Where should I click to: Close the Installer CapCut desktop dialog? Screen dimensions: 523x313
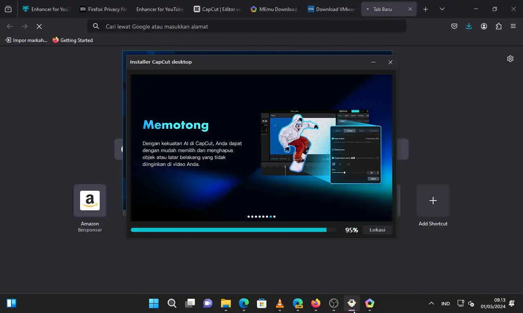pyautogui.click(x=390, y=62)
